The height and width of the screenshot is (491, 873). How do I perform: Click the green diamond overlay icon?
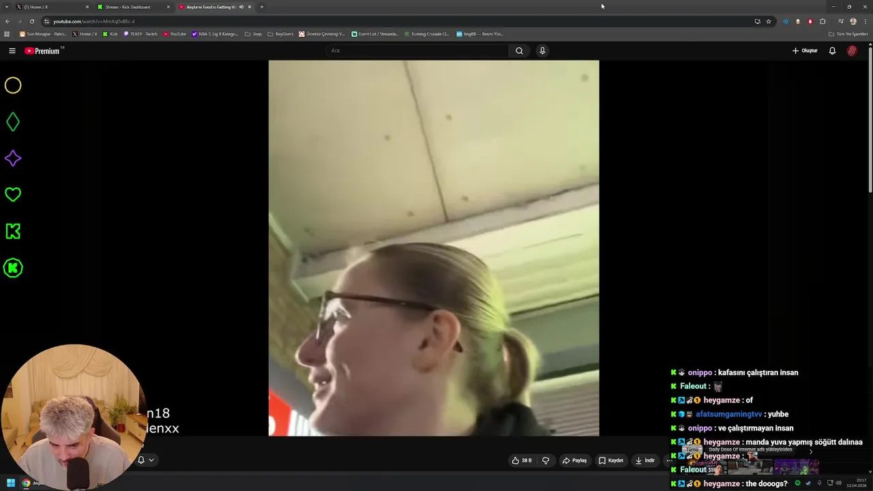tap(13, 122)
